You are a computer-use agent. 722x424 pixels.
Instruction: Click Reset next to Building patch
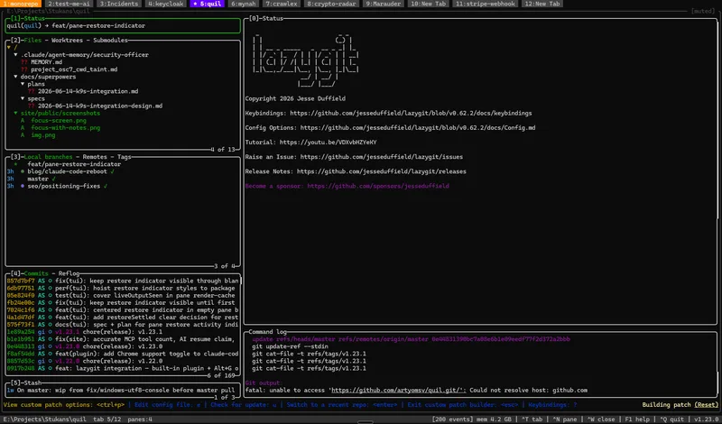pyautogui.click(x=706, y=405)
